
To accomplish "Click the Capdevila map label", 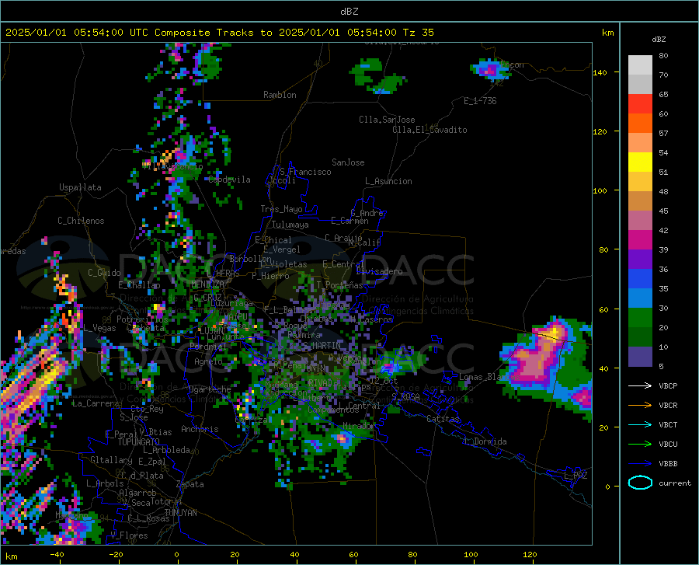I will [x=230, y=180].
